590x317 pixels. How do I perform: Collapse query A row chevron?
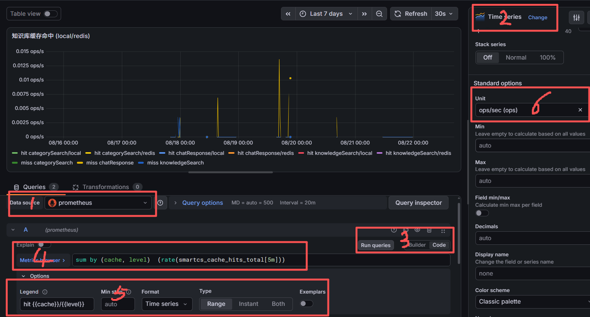pos(13,230)
